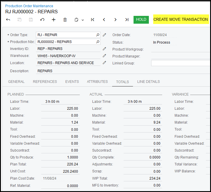211x192 pixels.
Task: Click the back arrow toolbar icon
Action: pyautogui.click(x=8, y=20)
